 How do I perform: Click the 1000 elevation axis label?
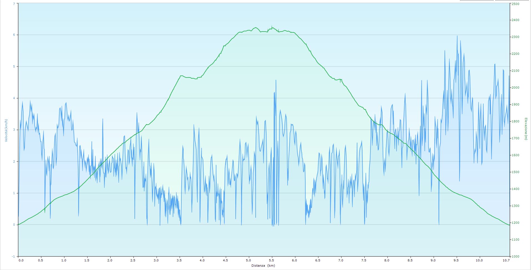coord(516,256)
